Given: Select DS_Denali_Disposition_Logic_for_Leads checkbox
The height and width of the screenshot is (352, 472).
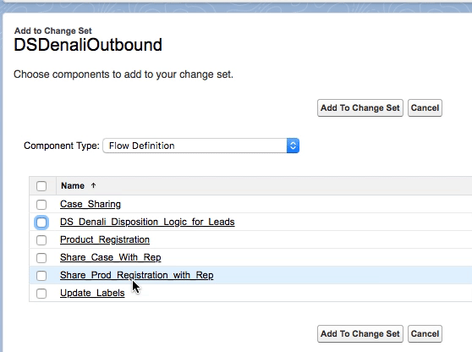Looking at the screenshot, I should click(x=41, y=223).
